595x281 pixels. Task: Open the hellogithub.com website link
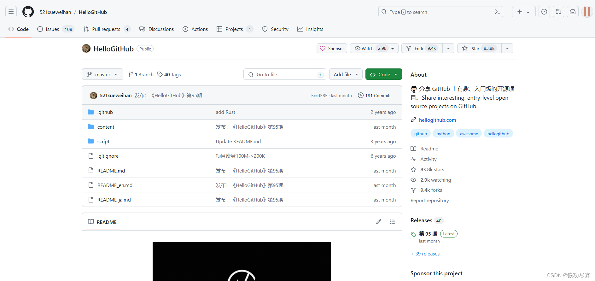coord(437,120)
